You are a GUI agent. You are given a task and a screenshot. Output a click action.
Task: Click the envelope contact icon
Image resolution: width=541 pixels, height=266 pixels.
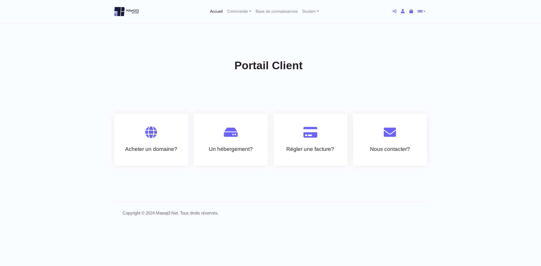[390, 132]
